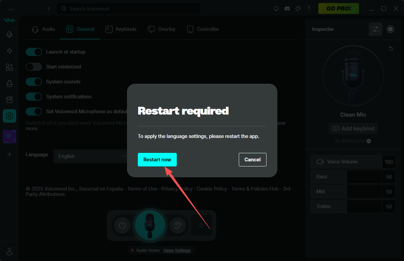Click the ticket coupon icon
Image resolution: width=404 pixels, height=261 pixels.
pyautogui.click(x=298, y=8)
